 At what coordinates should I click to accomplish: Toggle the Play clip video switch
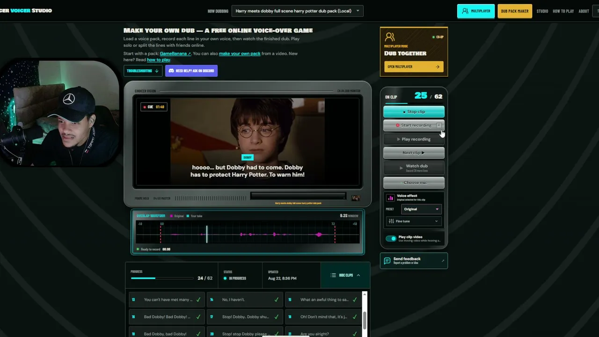pyautogui.click(x=391, y=238)
